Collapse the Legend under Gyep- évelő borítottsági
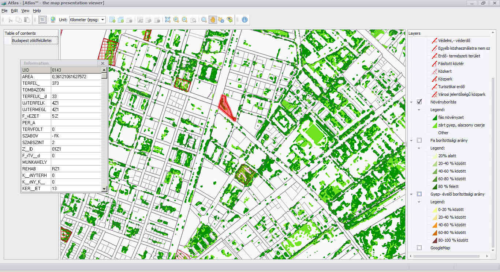500x272 pixels. (x=419, y=202)
